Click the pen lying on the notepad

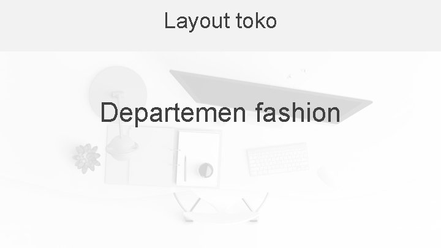click(x=185, y=168)
